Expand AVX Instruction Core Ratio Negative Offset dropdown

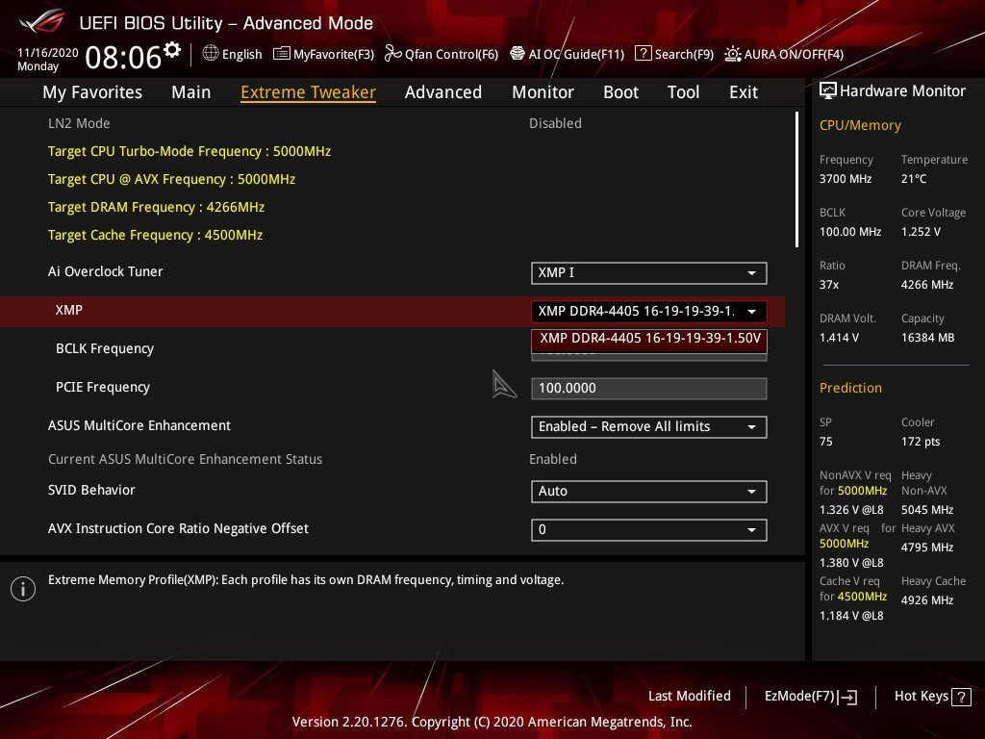tap(649, 530)
